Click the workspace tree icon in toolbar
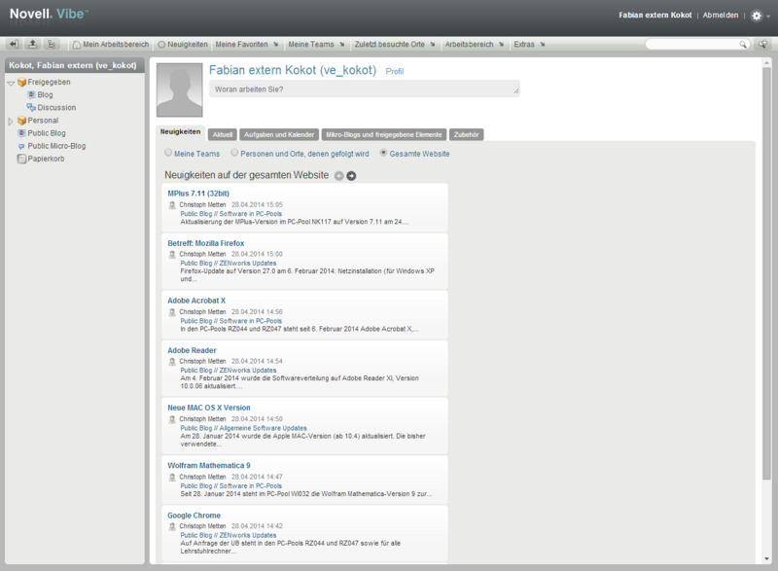This screenshot has height=571, width=778. 52,44
